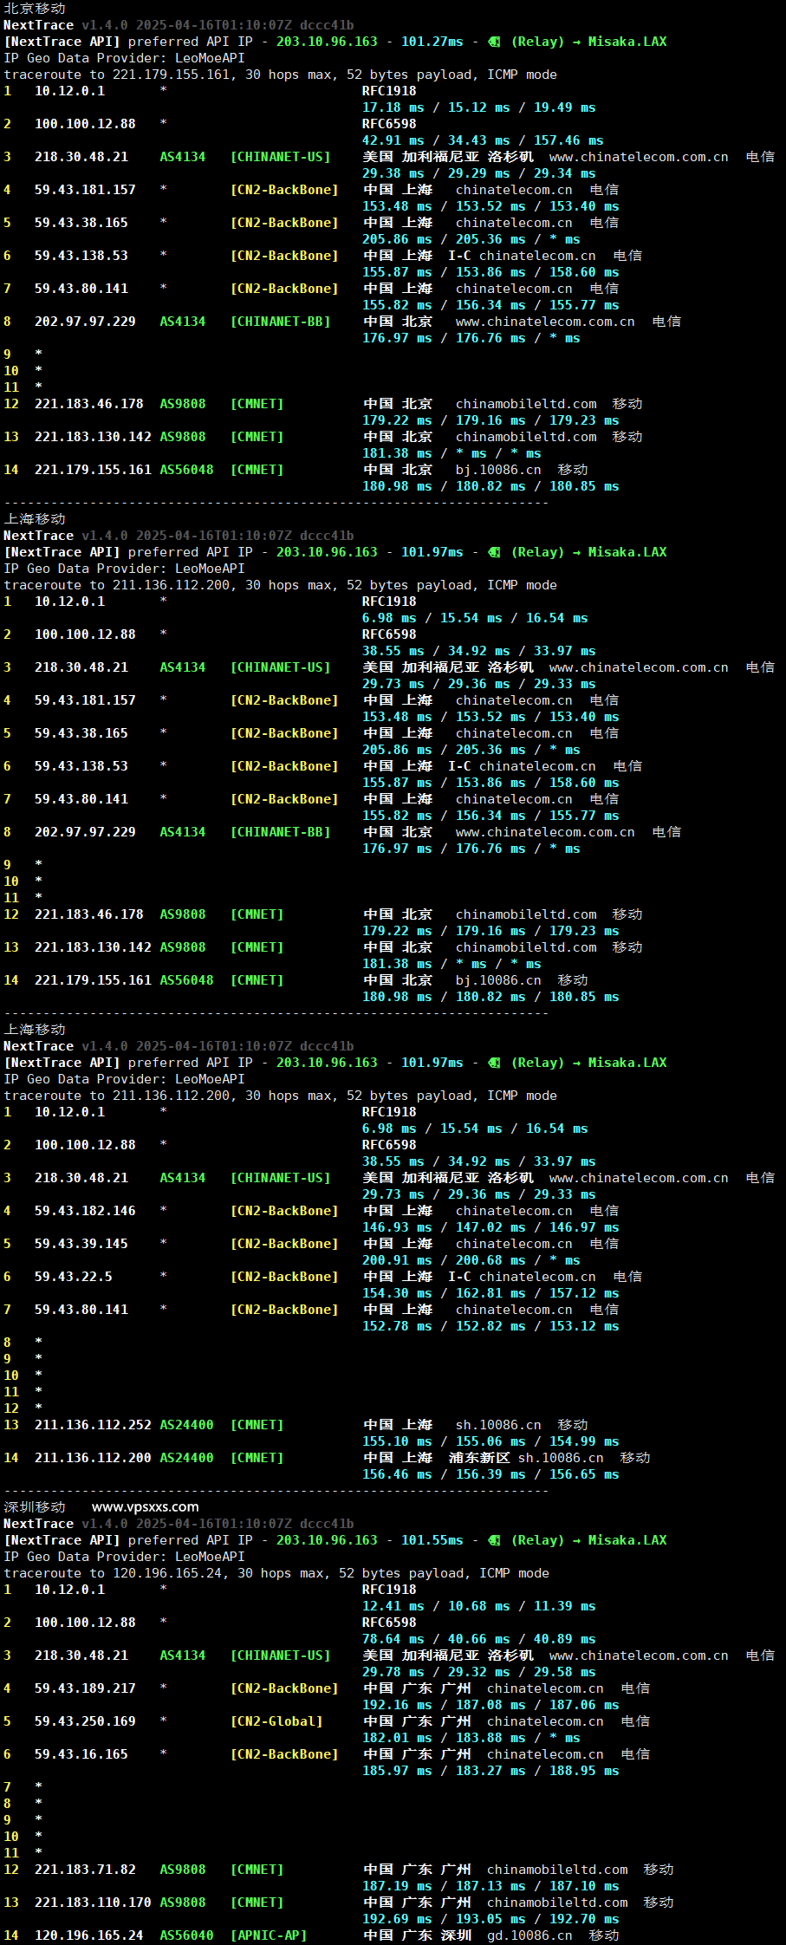786x1945 pixels.
Task: Click hop IP 59.43.182.146
Action: (85, 1211)
